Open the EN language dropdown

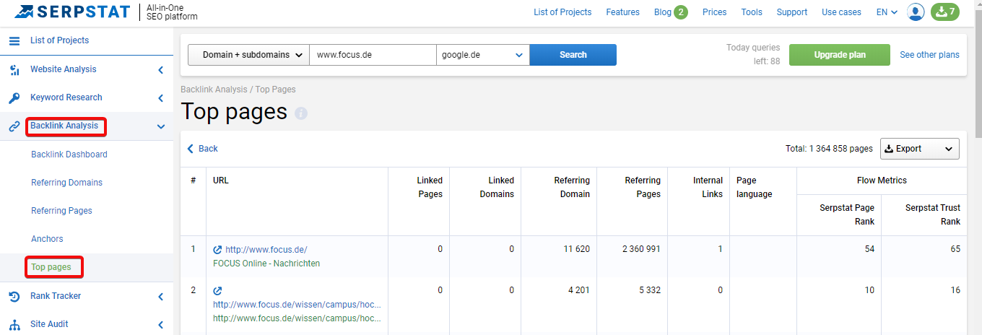click(x=887, y=12)
